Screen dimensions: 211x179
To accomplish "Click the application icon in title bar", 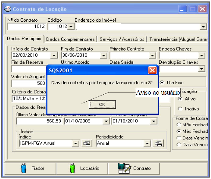I will (x=8, y=9).
